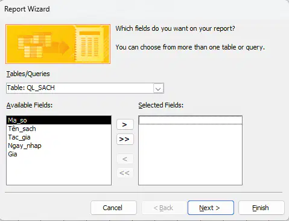Image resolution: width=289 pixels, height=221 pixels.
Task: Add selected field with single arrow button
Action: tap(125, 124)
